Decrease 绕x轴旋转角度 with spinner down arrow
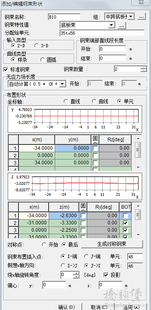This screenshot has height=310, width=151. click(76, 276)
